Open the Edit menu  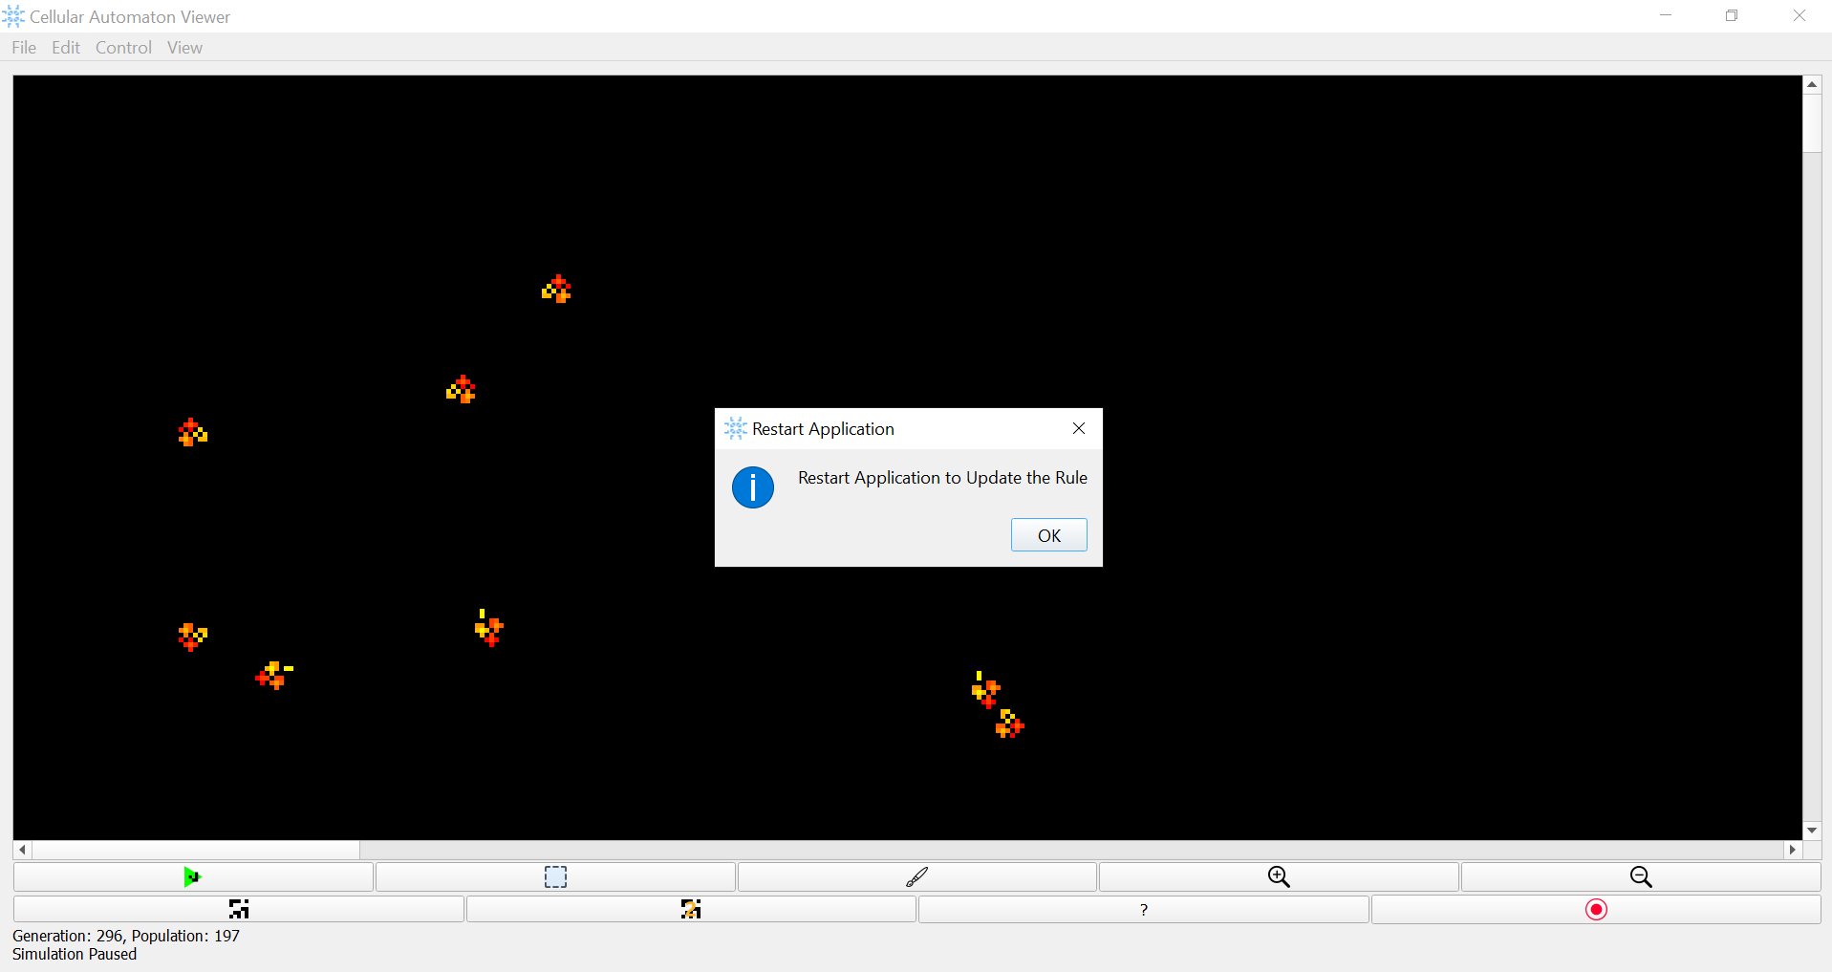click(x=66, y=48)
